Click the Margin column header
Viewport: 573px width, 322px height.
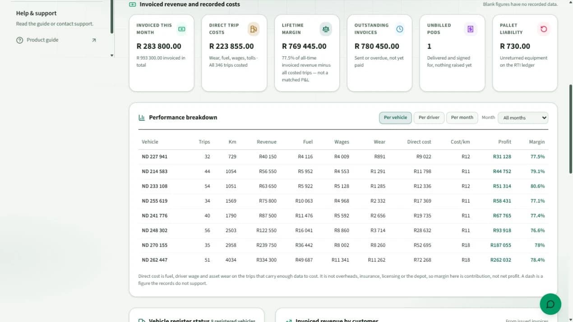coord(537,142)
